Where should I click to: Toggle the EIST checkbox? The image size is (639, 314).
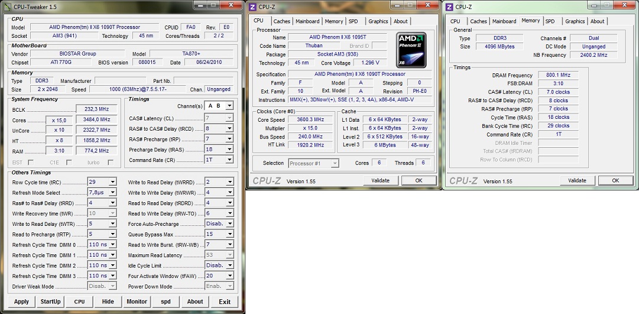pyautogui.click(x=31, y=163)
